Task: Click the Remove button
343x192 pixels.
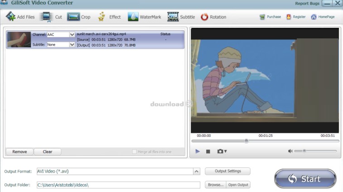Action: tap(19, 152)
